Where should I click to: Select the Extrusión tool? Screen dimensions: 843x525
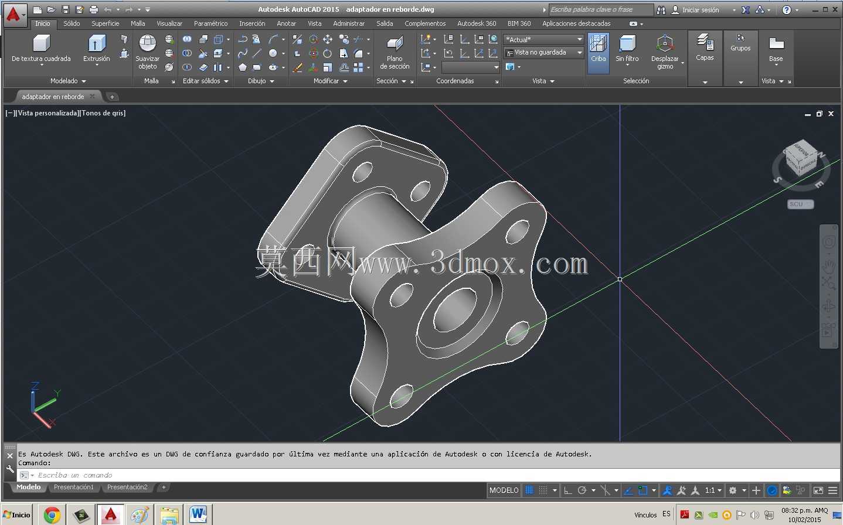pos(96,48)
